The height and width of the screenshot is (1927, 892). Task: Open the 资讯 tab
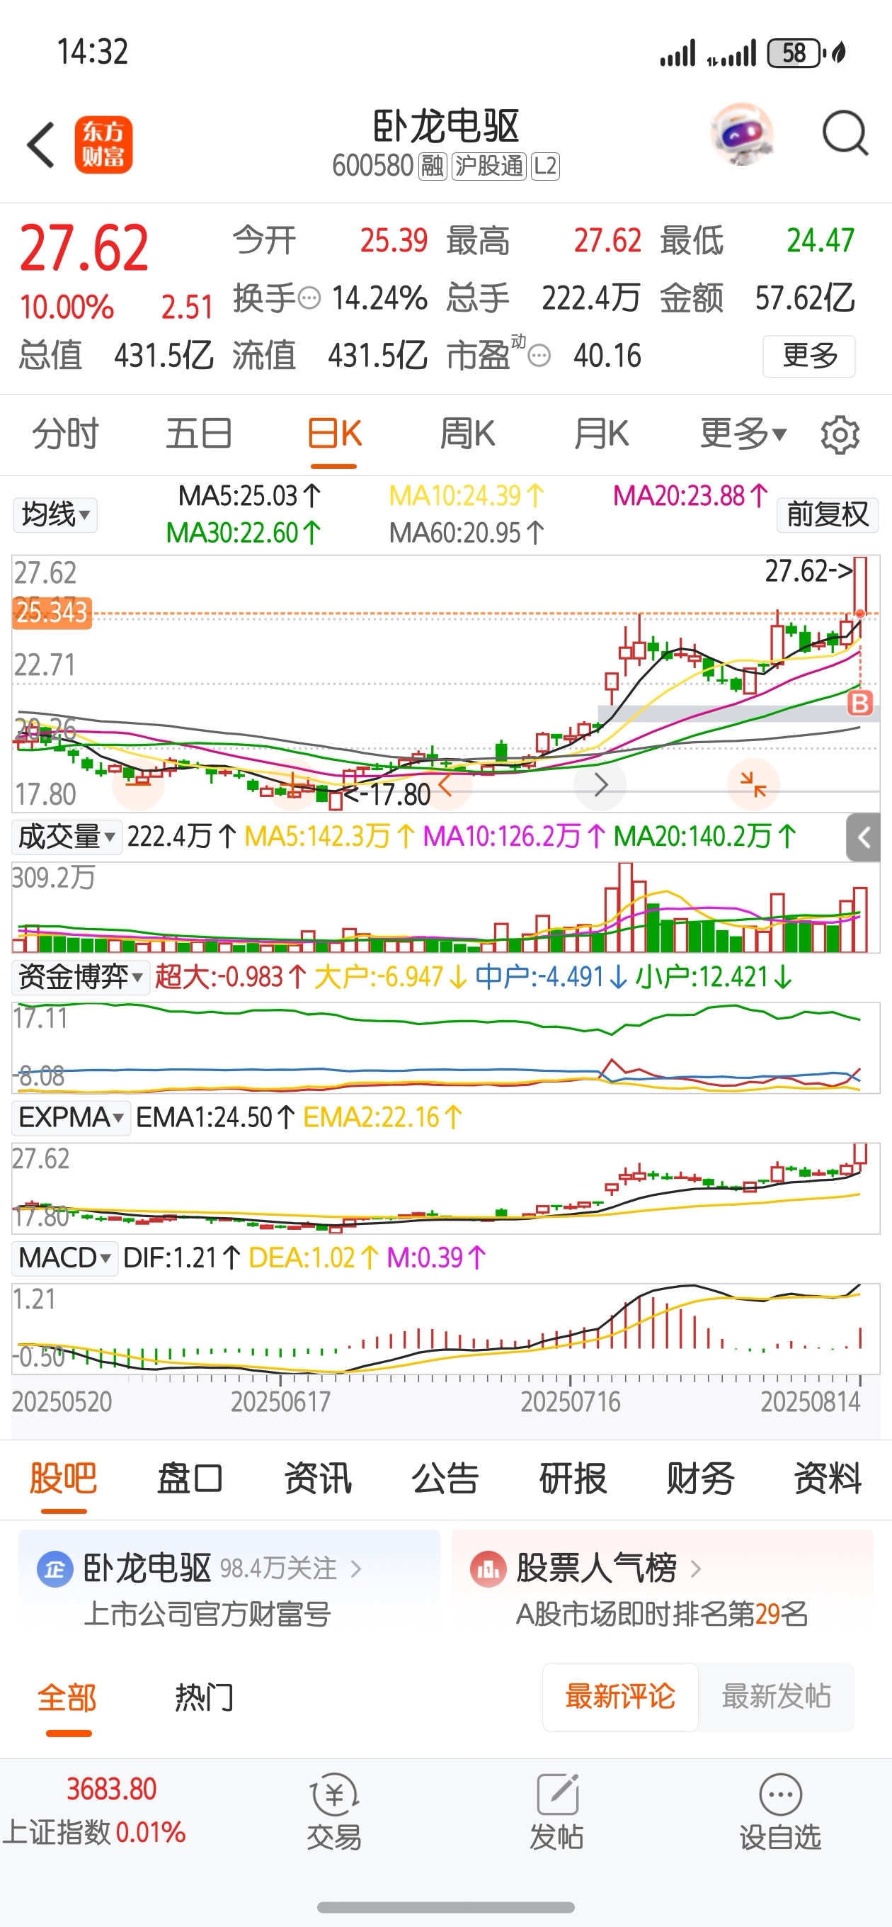[x=318, y=1479]
